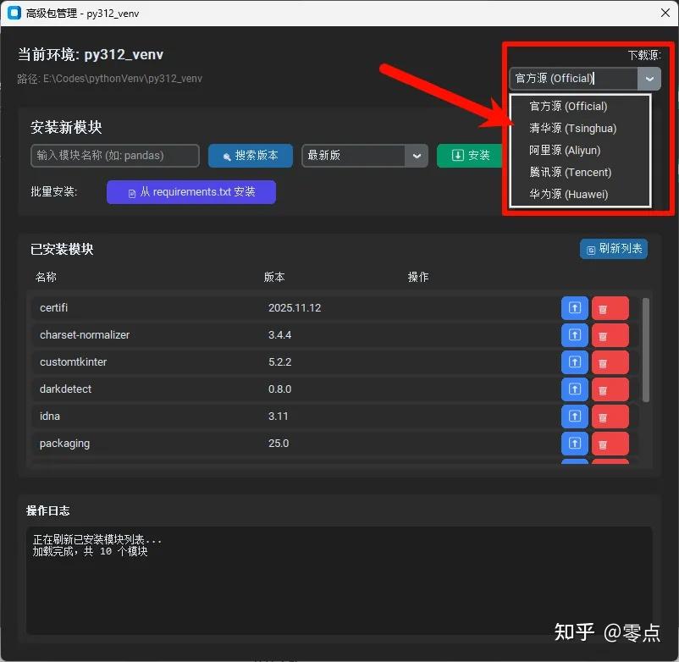This screenshot has width=679, height=662.
Task: Click the upgrade icon for certifi
Action: pyautogui.click(x=574, y=308)
